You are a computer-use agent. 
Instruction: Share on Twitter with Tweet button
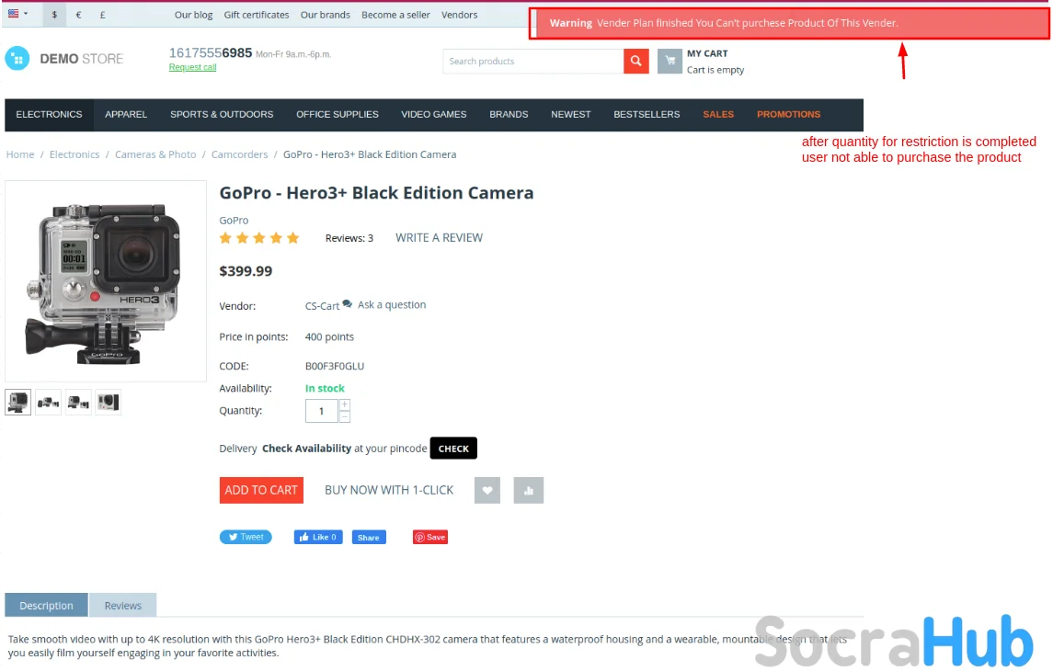click(x=246, y=537)
